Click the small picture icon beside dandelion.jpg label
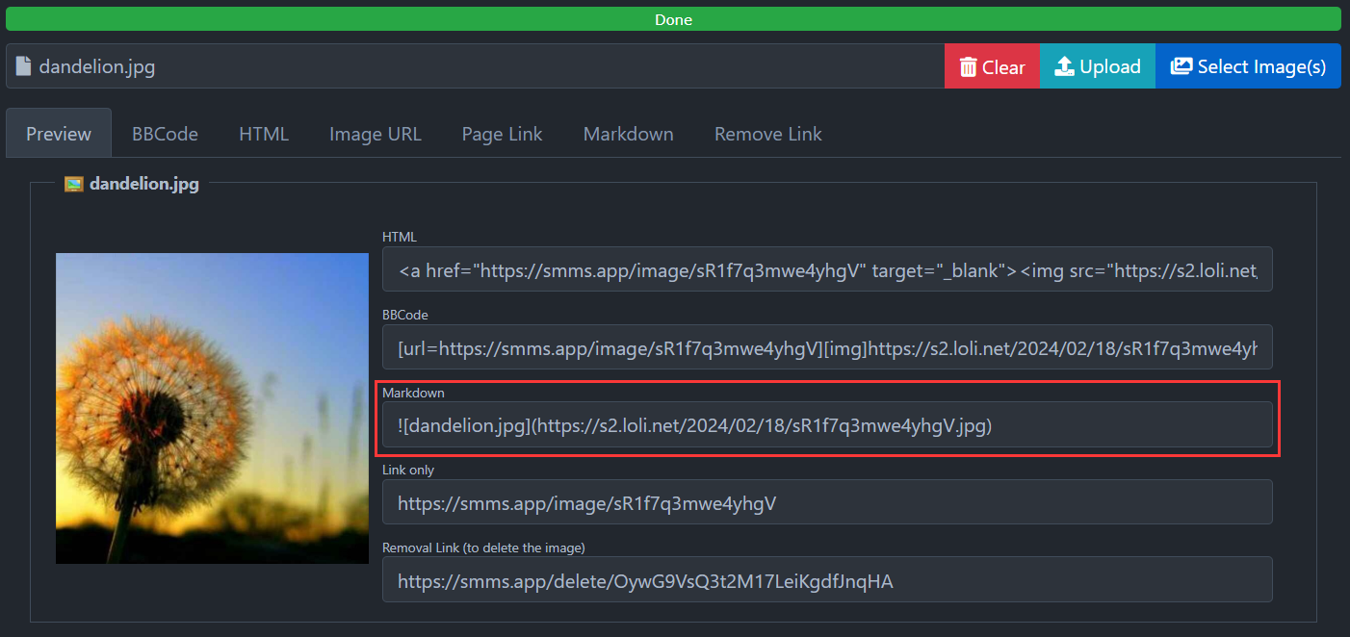 (x=73, y=183)
